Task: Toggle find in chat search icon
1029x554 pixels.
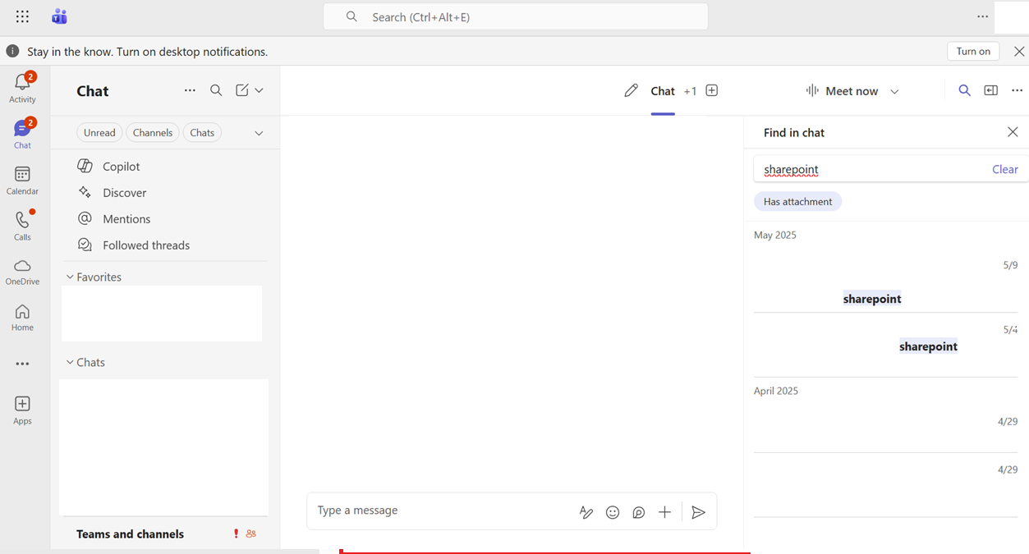Action: [965, 90]
